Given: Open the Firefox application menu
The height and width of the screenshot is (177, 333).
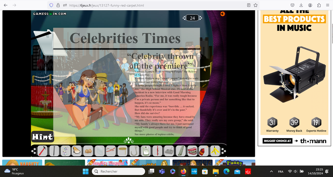Looking at the screenshot, I should point(327,5).
